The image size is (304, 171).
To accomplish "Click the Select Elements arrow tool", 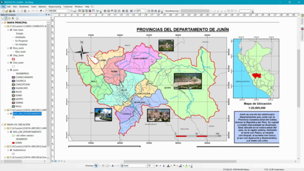I will coord(96,166).
